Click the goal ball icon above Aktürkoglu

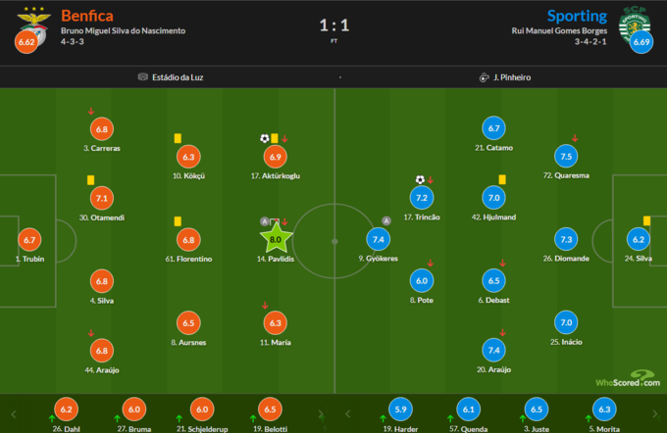pos(264,139)
